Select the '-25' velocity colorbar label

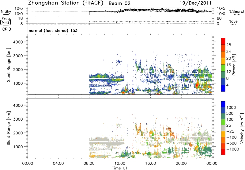pos(230,131)
